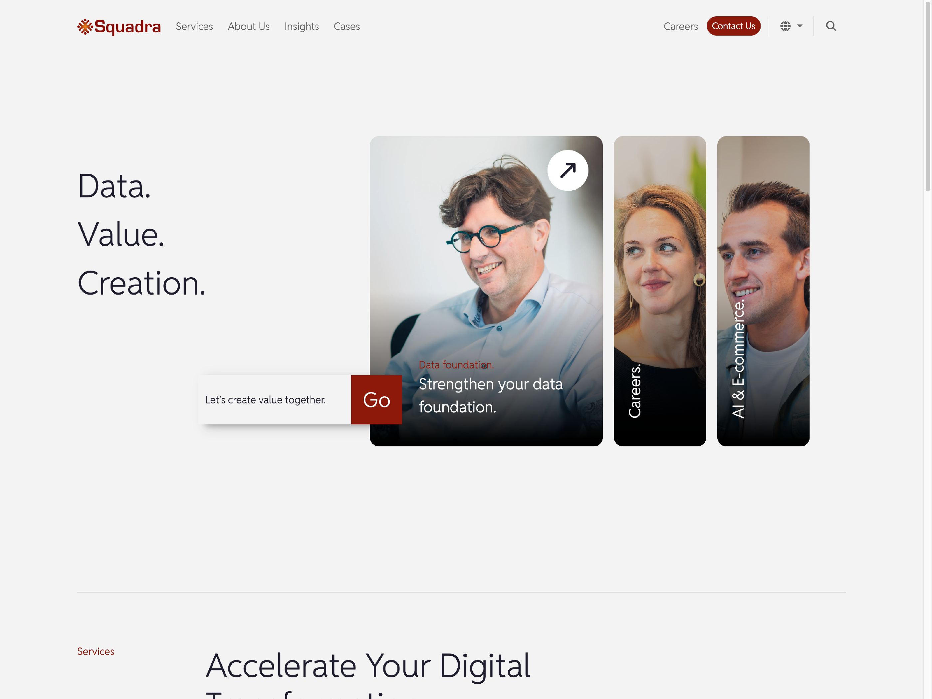Click the Careers link in header
This screenshot has height=699, width=932.
(x=680, y=27)
